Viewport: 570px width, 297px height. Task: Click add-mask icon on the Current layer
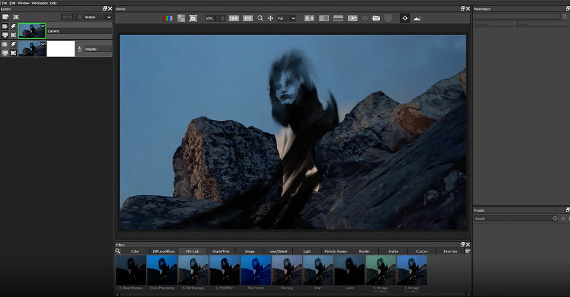[5, 26]
